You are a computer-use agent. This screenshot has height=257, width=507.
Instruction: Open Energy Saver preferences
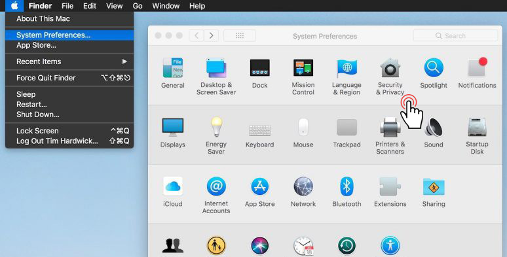click(216, 135)
